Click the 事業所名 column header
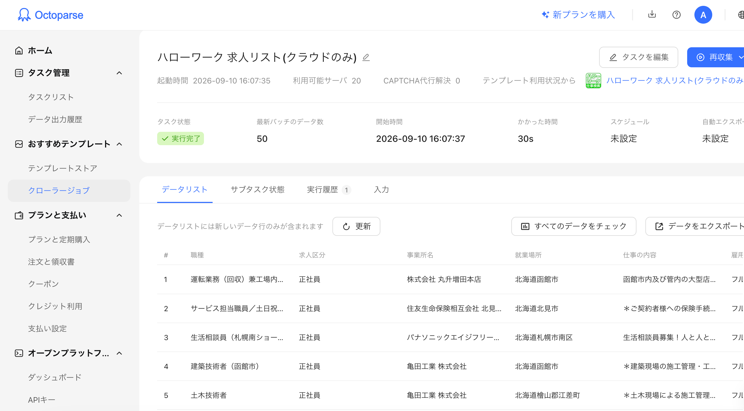This screenshot has height=411, width=744. [x=420, y=255]
